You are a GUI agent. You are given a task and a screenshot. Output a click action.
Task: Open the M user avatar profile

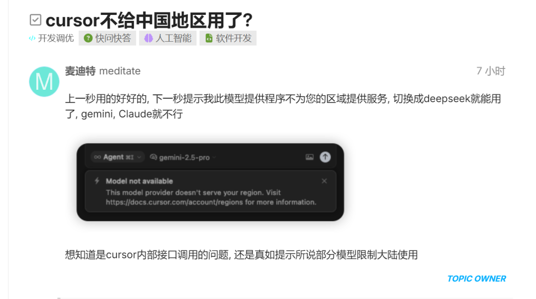(44, 82)
